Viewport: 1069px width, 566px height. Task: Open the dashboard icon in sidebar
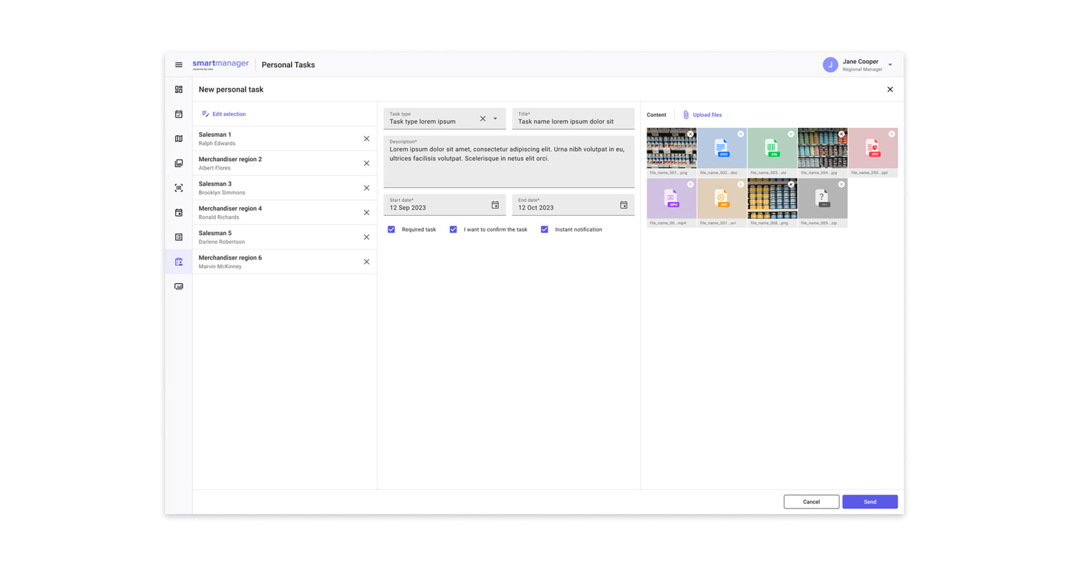[179, 90]
